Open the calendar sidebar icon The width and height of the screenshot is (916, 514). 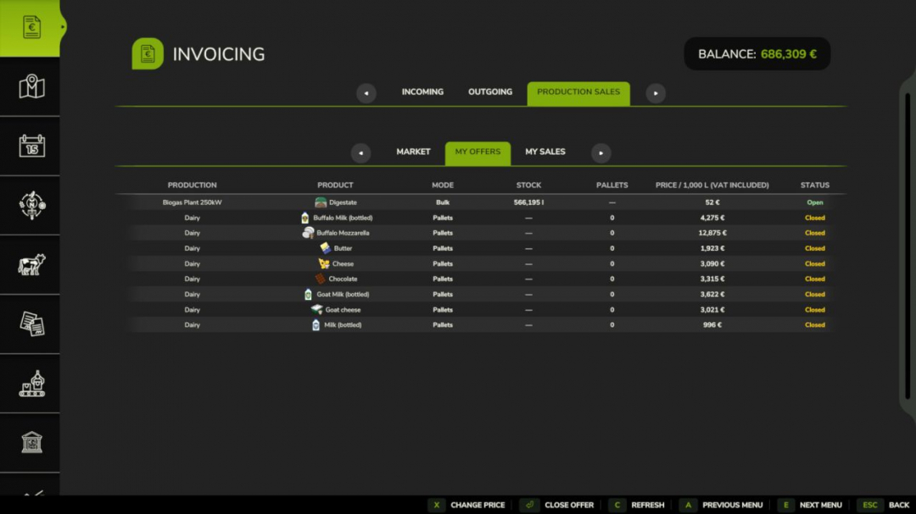[x=31, y=146]
